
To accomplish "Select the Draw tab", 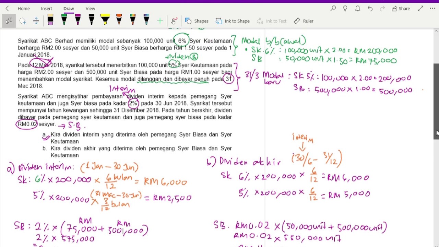I will 69,9.
